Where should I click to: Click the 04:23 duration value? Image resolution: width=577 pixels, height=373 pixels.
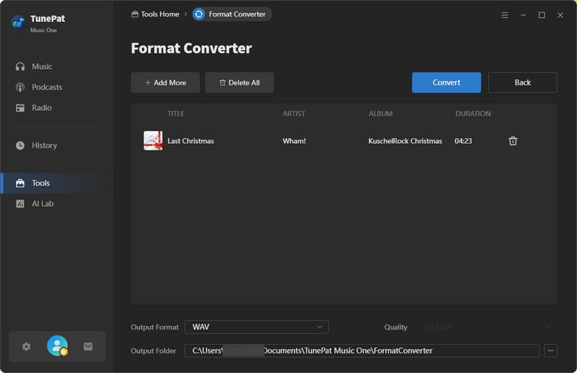(464, 141)
